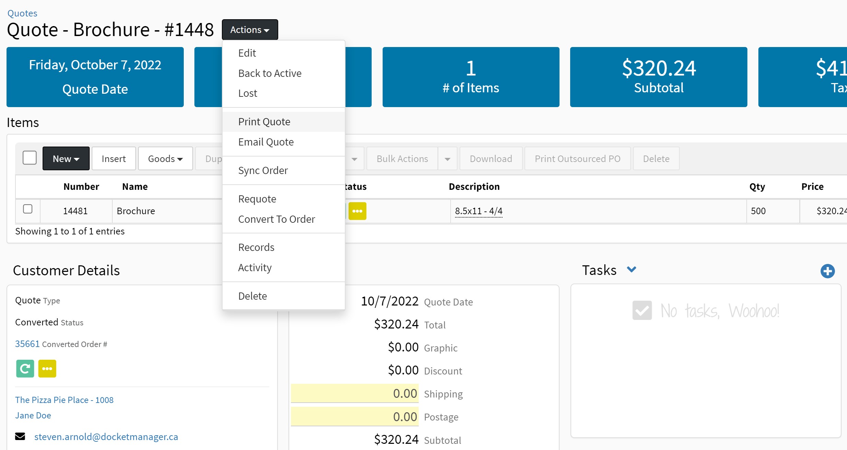Check the No Tasks checkmark in the Tasks panel
The width and height of the screenshot is (847, 450).
(642, 310)
